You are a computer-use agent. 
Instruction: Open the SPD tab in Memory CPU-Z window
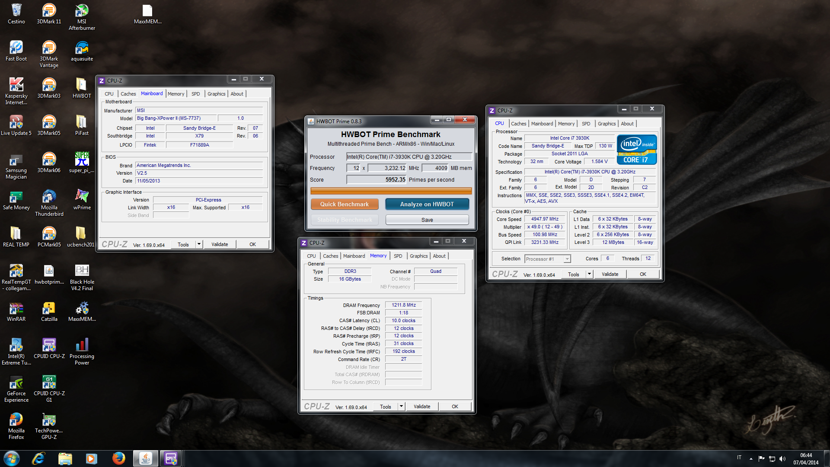[398, 256]
